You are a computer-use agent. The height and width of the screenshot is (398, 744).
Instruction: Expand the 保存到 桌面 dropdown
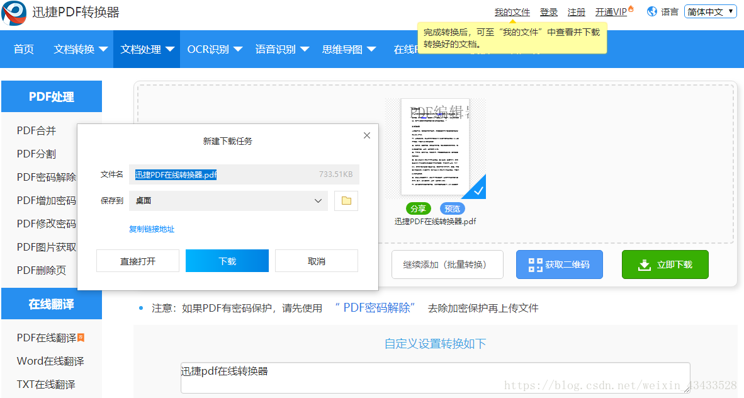[x=228, y=201]
